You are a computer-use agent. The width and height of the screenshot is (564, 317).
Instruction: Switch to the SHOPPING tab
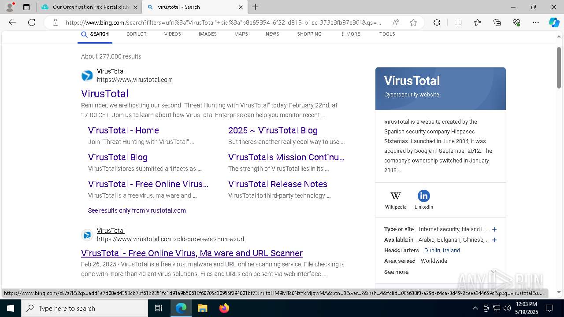(309, 34)
